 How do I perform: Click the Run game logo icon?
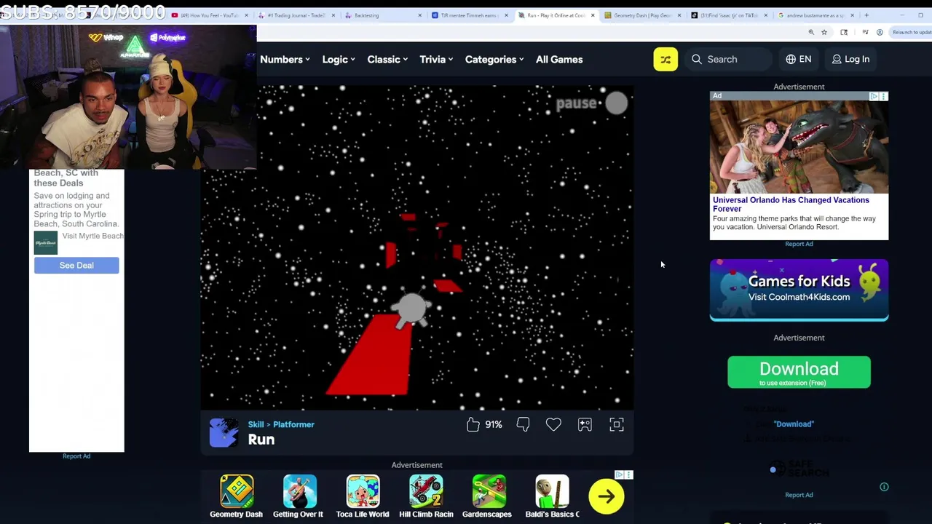coord(224,432)
